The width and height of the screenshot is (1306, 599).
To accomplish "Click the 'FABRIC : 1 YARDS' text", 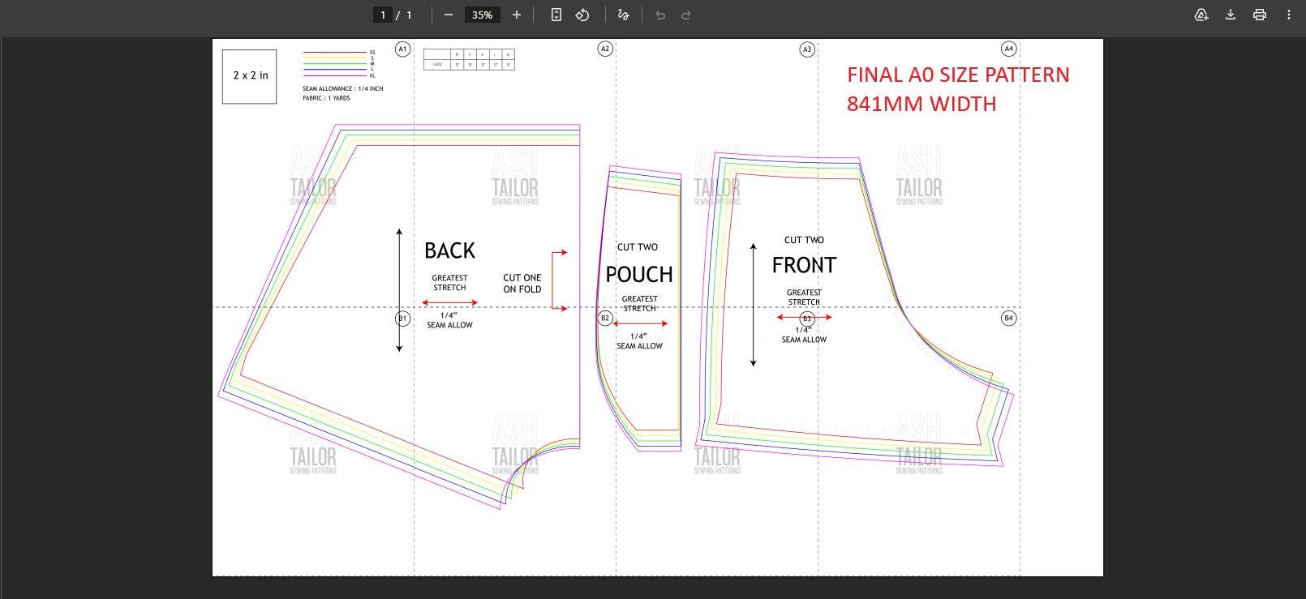I will coord(326,98).
